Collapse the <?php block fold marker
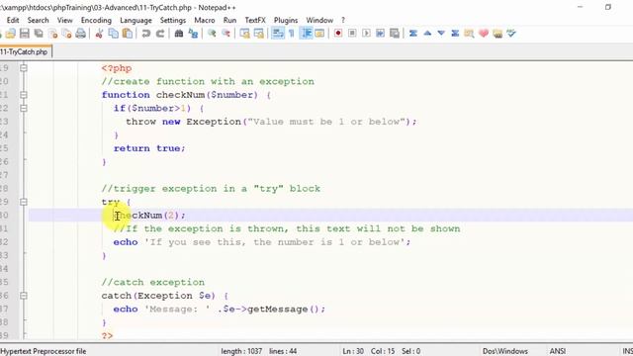The height and width of the screenshot is (356, 633). click(24, 68)
